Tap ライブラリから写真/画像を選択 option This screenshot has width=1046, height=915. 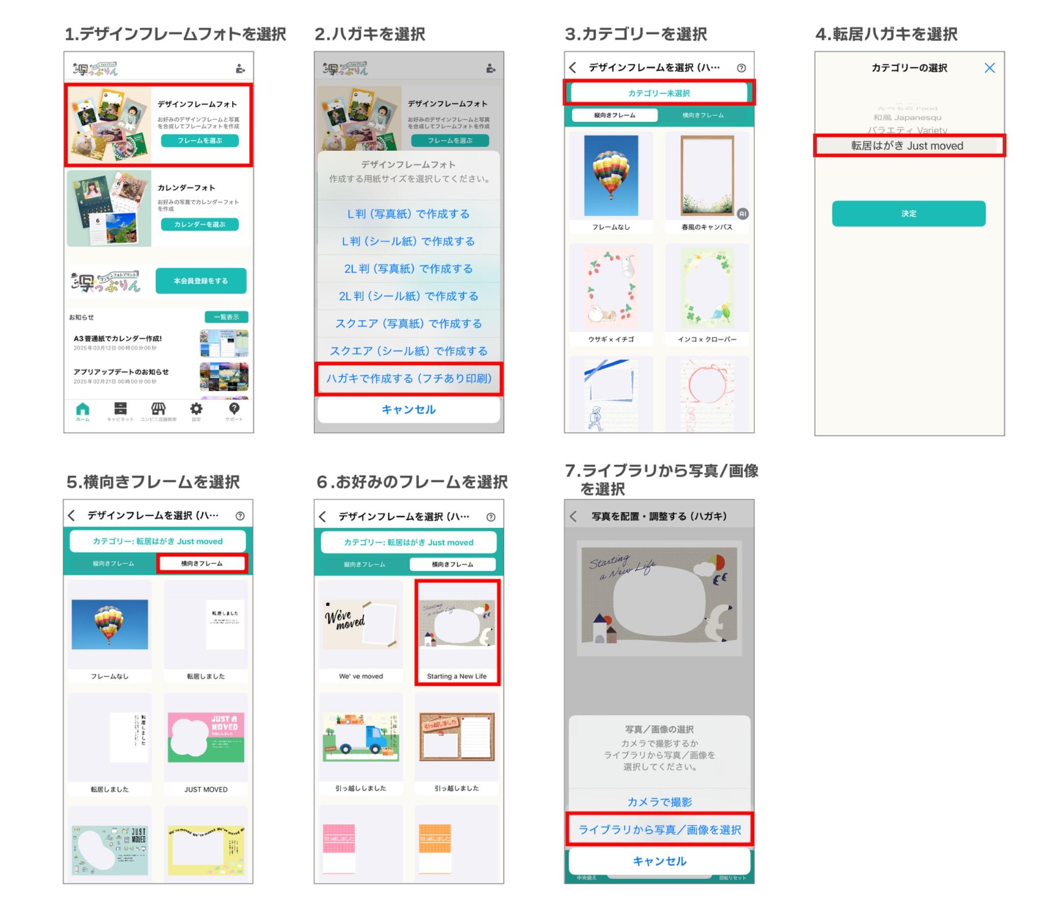[659, 830]
